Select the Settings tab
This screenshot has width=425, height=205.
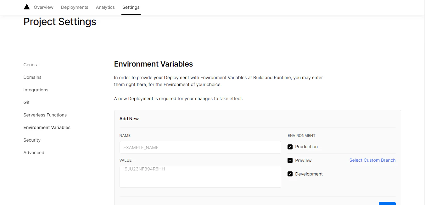(x=131, y=7)
